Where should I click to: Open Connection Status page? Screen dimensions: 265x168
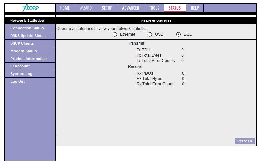pyautogui.click(x=30, y=28)
